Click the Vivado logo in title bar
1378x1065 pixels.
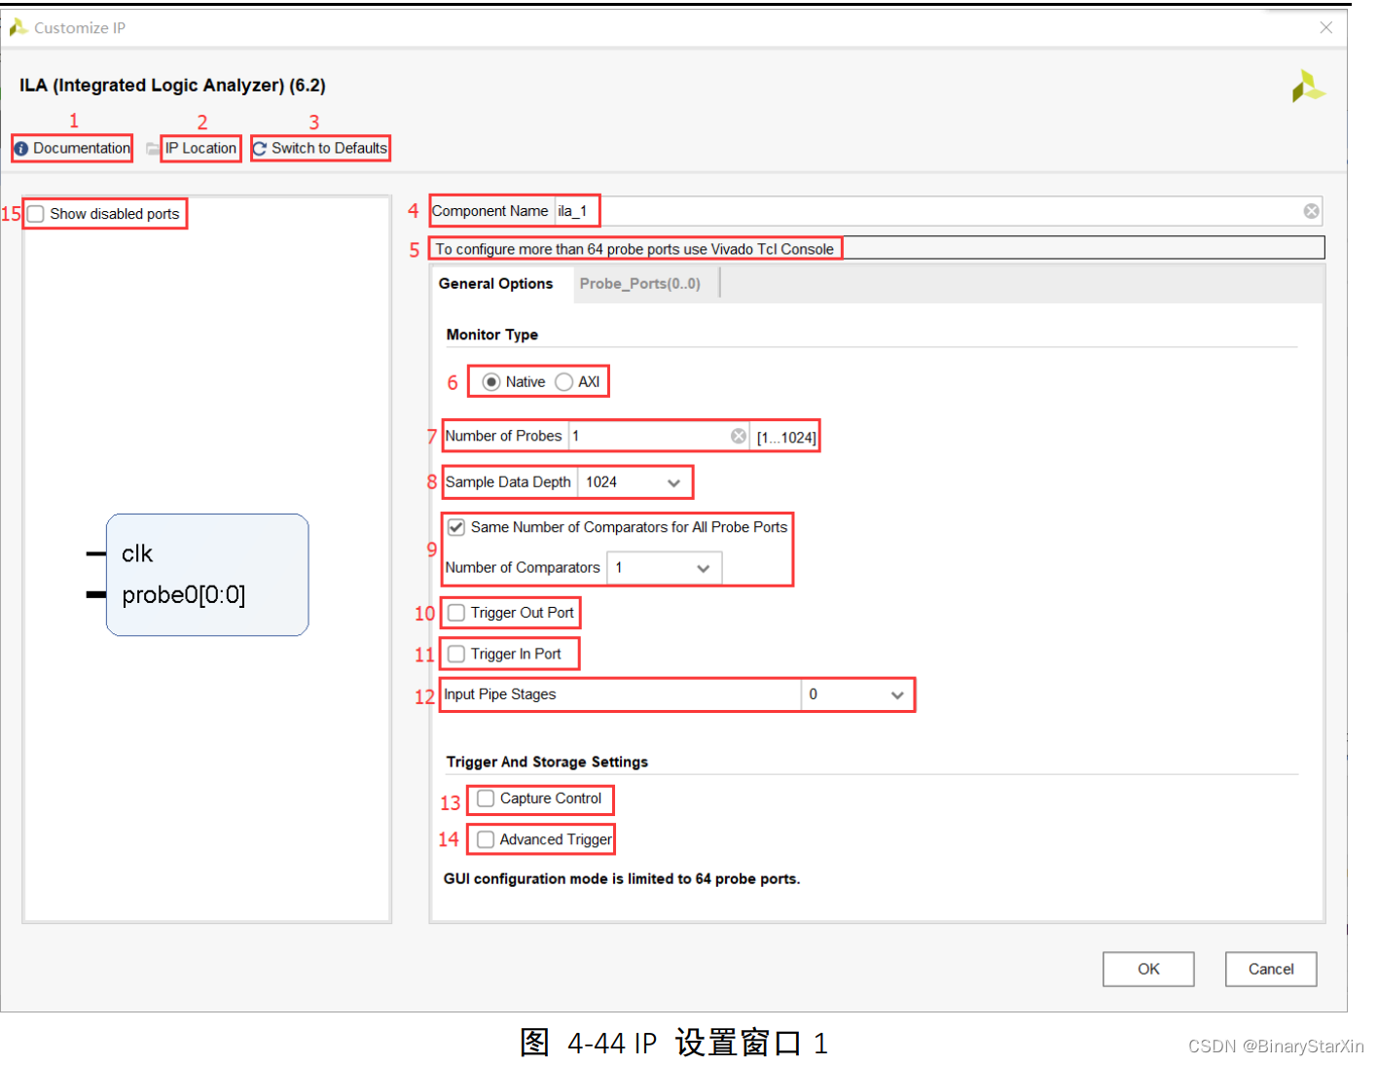[18, 27]
